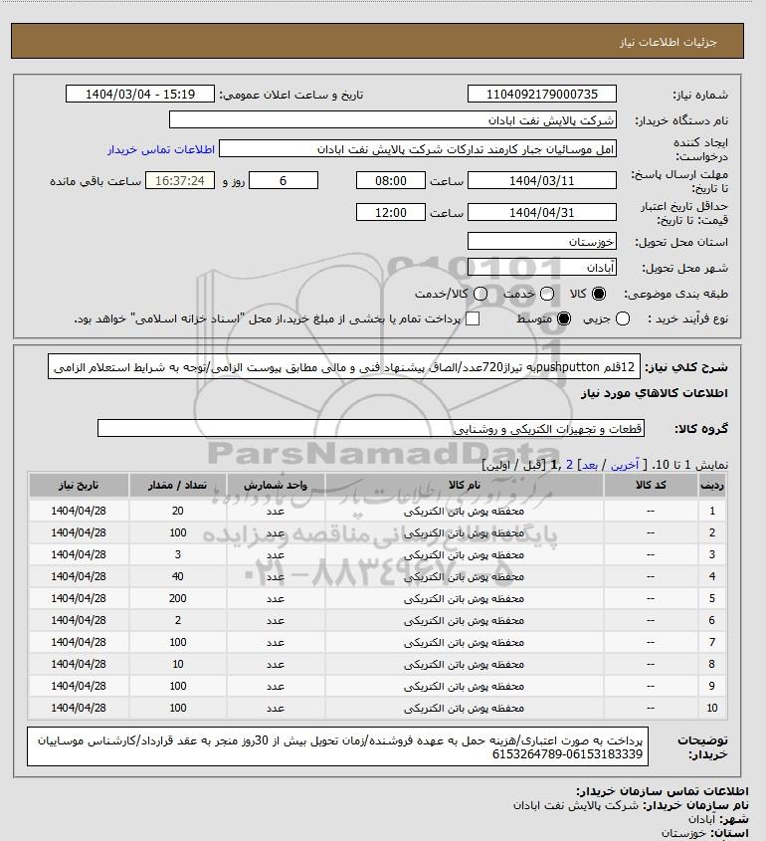Select the کالا radio button
The height and width of the screenshot is (841, 766).
coord(598,294)
